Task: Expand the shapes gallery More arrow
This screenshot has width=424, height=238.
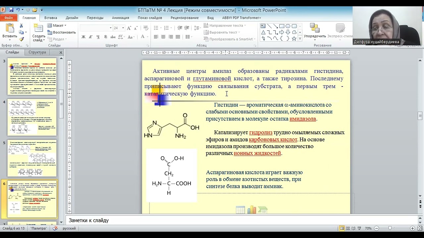Action: pos(300,39)
